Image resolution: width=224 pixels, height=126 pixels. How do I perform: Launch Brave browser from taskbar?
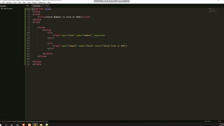click(23, 125)
